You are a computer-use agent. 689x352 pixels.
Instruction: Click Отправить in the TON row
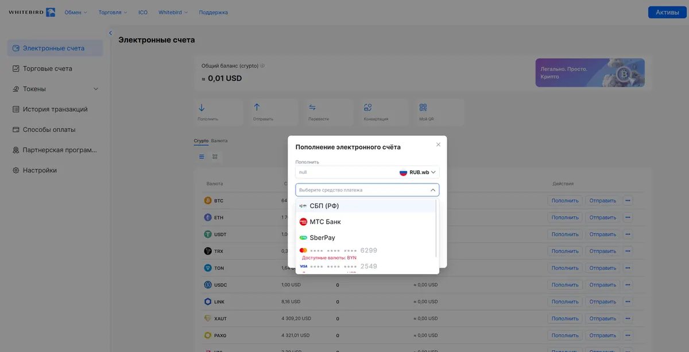pyautogui.click(x=603, y=268)
